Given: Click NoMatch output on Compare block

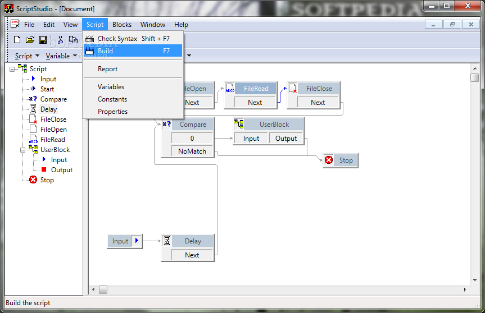Looking at the screenshot, I should point(192,151).
